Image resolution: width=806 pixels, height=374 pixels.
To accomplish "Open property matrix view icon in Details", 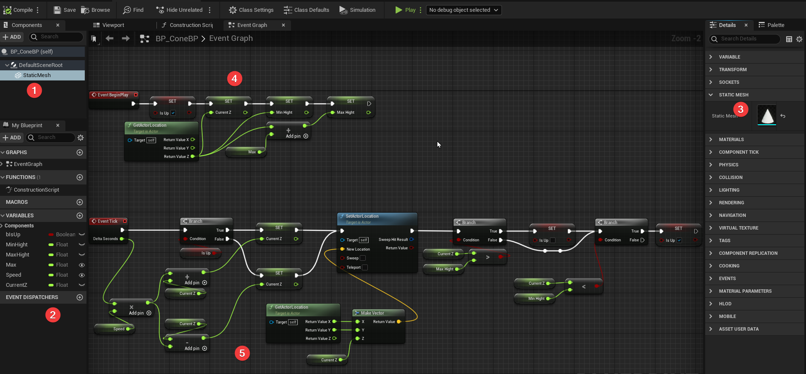I will [789, 39].
